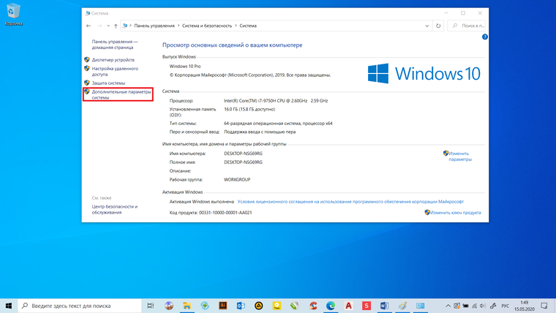Click the DESKTOP-NSG69RG computer name value
The height and width of the screenshot is (313, 556).
[243, 154]
